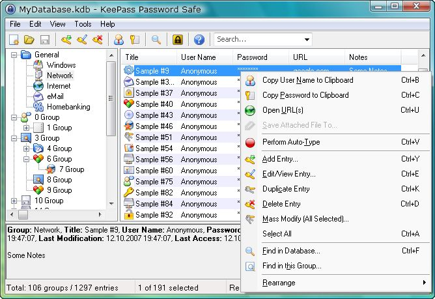Click the blue Help question mark icon
Image resolution: width=435 pixels, height=299 pixels.
(199, 40)
